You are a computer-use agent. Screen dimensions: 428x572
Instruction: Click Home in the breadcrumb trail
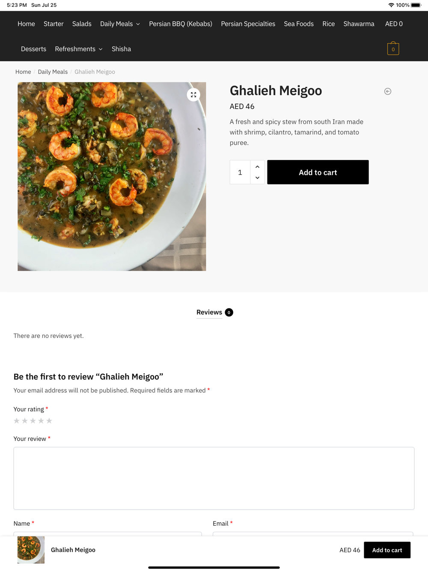pyautogui.click(x=23, y=72)
